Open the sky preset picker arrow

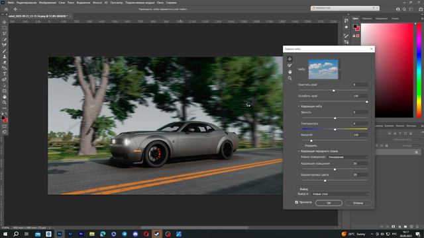point(340,69)
